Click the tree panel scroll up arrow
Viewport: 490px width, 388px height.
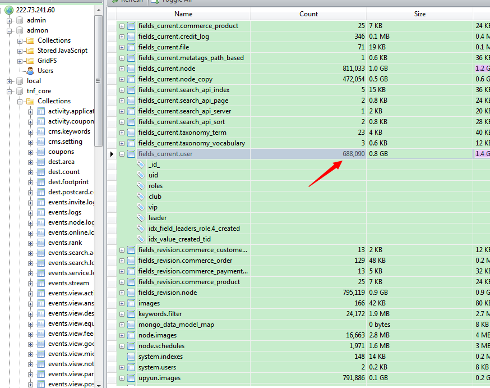[x=99, y=10]
